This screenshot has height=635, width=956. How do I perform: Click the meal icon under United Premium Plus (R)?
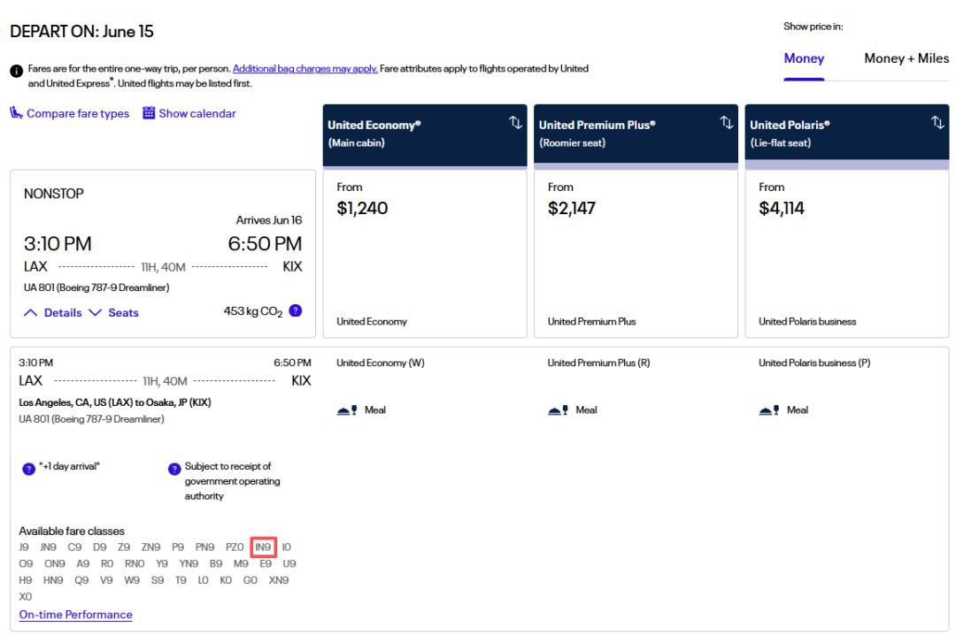click(x=558, y=410)
